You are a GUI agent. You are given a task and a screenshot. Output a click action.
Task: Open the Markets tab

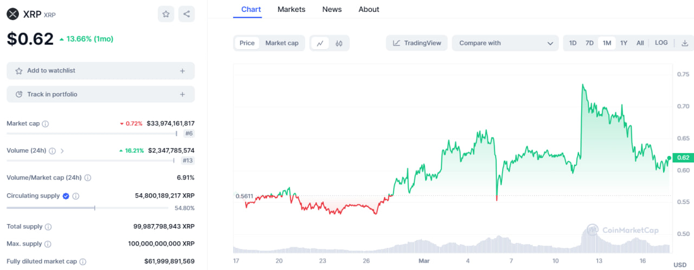(x=291, y=9)
